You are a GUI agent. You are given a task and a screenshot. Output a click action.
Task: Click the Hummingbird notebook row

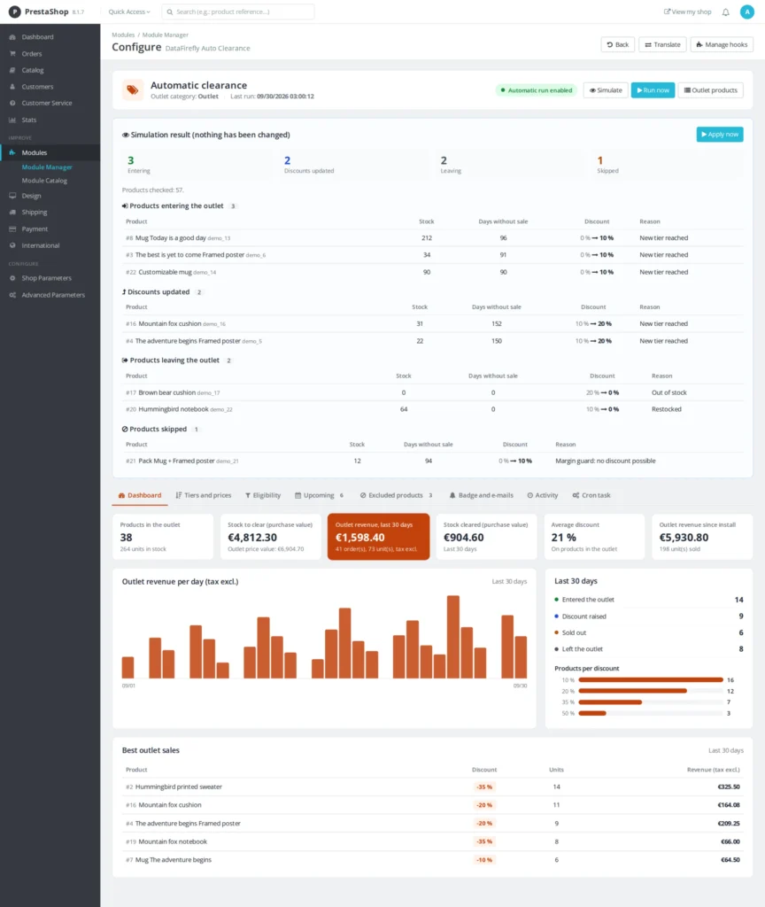pyautogui.click(x=432, y=409)
